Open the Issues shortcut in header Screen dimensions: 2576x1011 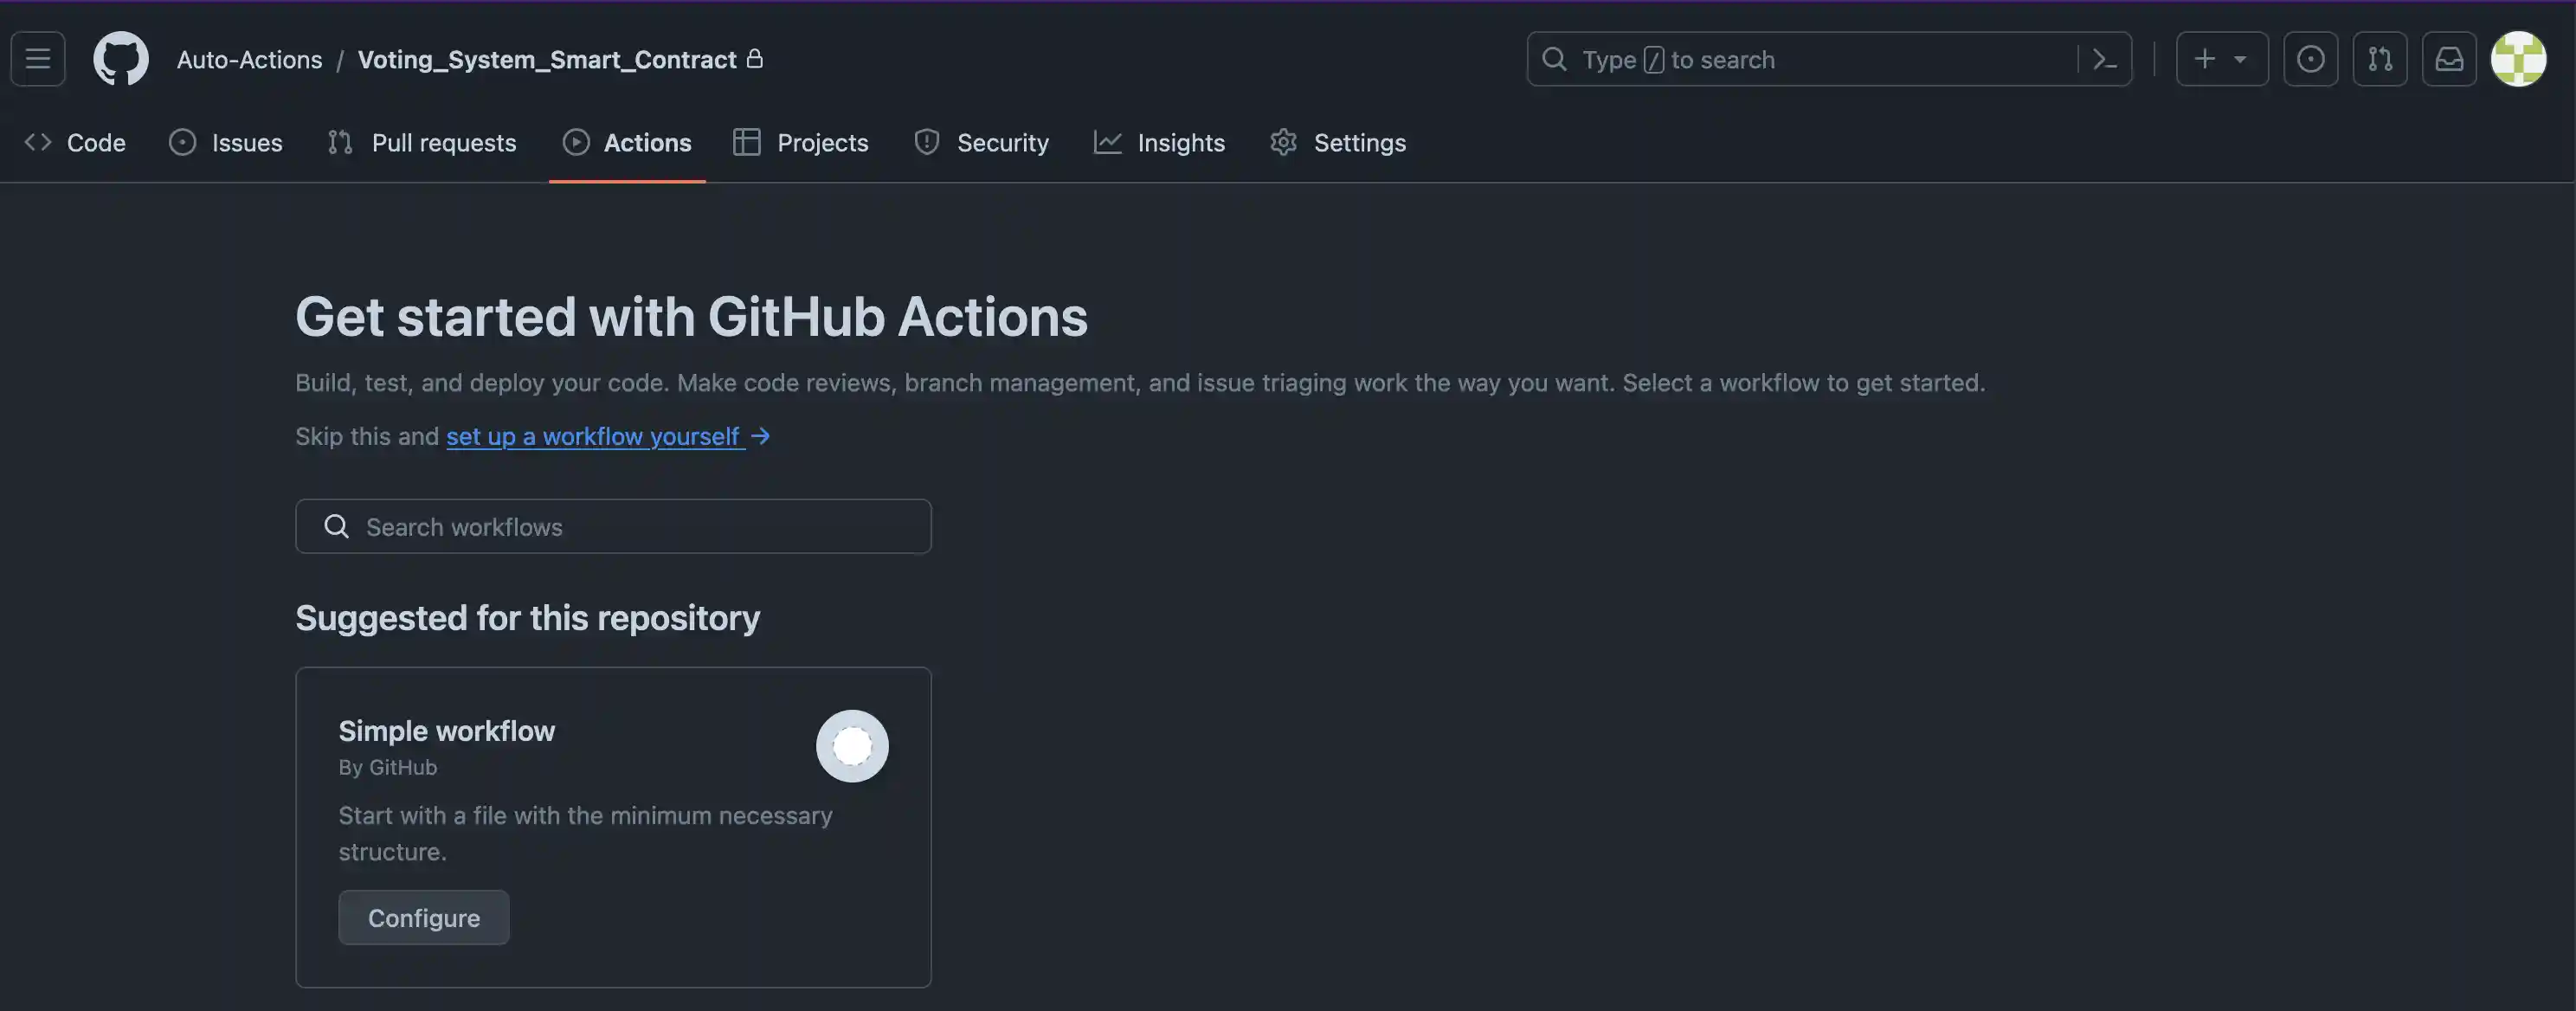click(x=2310, y=59)
